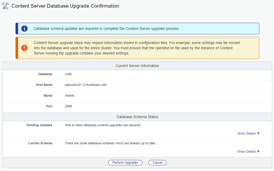
Task: Click the Pending Updates label
Action: coord(39,125)
